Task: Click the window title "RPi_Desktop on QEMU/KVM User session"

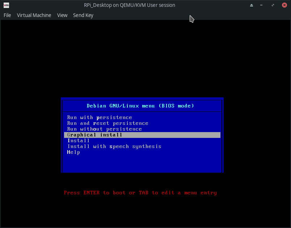Action: coord(130,5)
